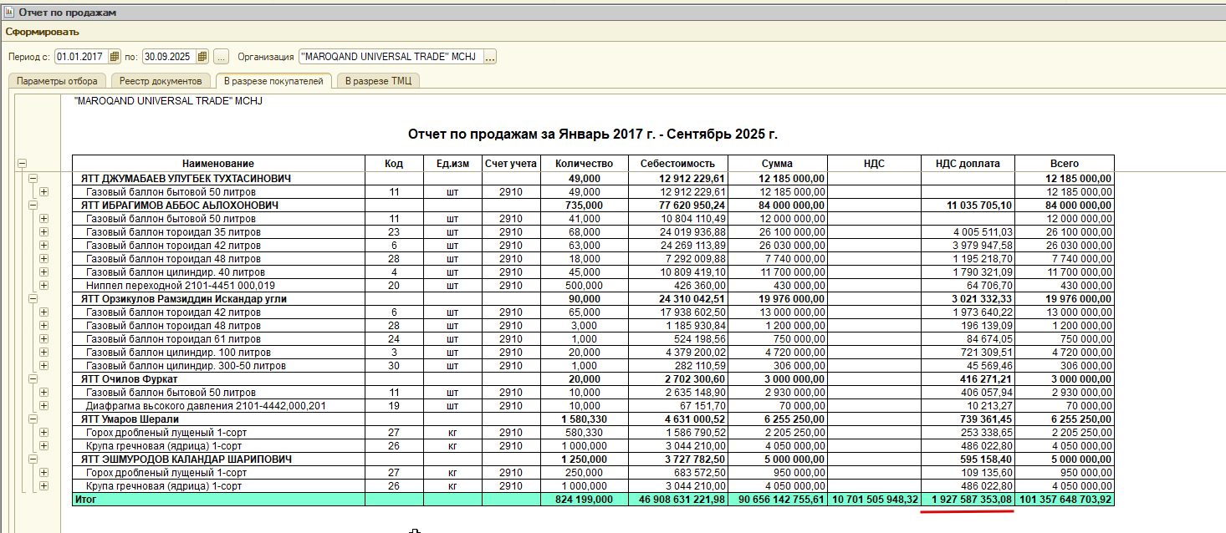This screenshot has height=533, width=1226.
Task: Select the Всего column header
Action: (1065, 164)
